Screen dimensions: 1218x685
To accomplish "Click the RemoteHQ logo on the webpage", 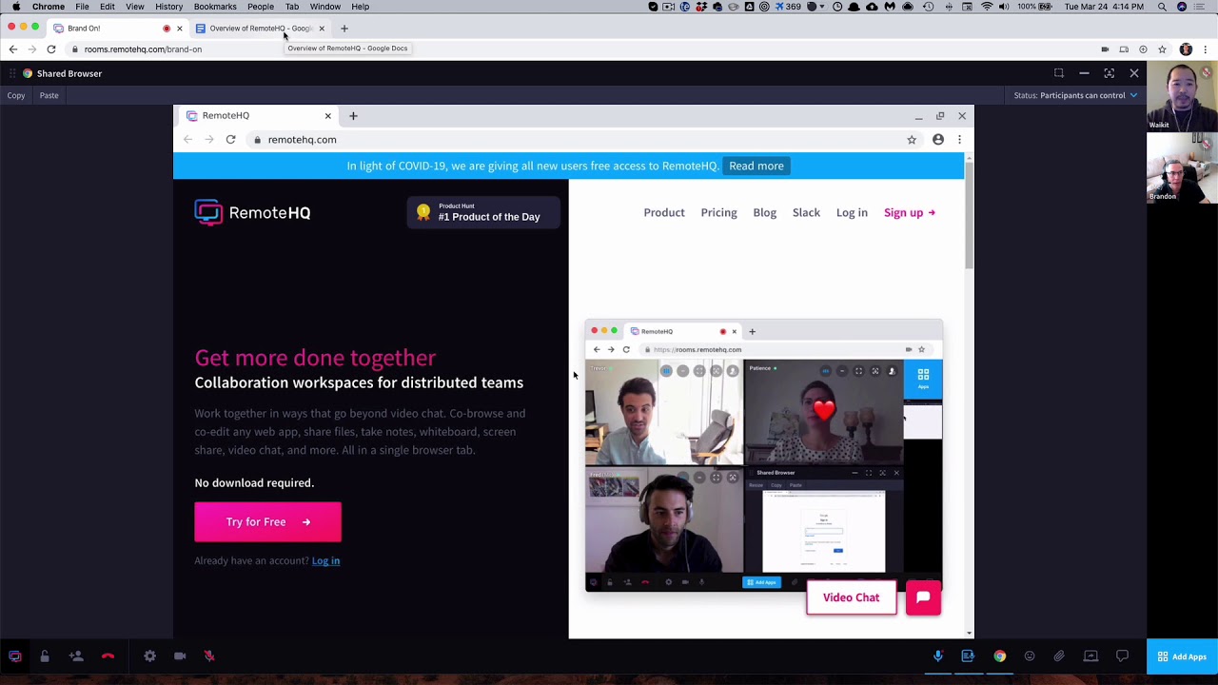I will coord(252,212).
